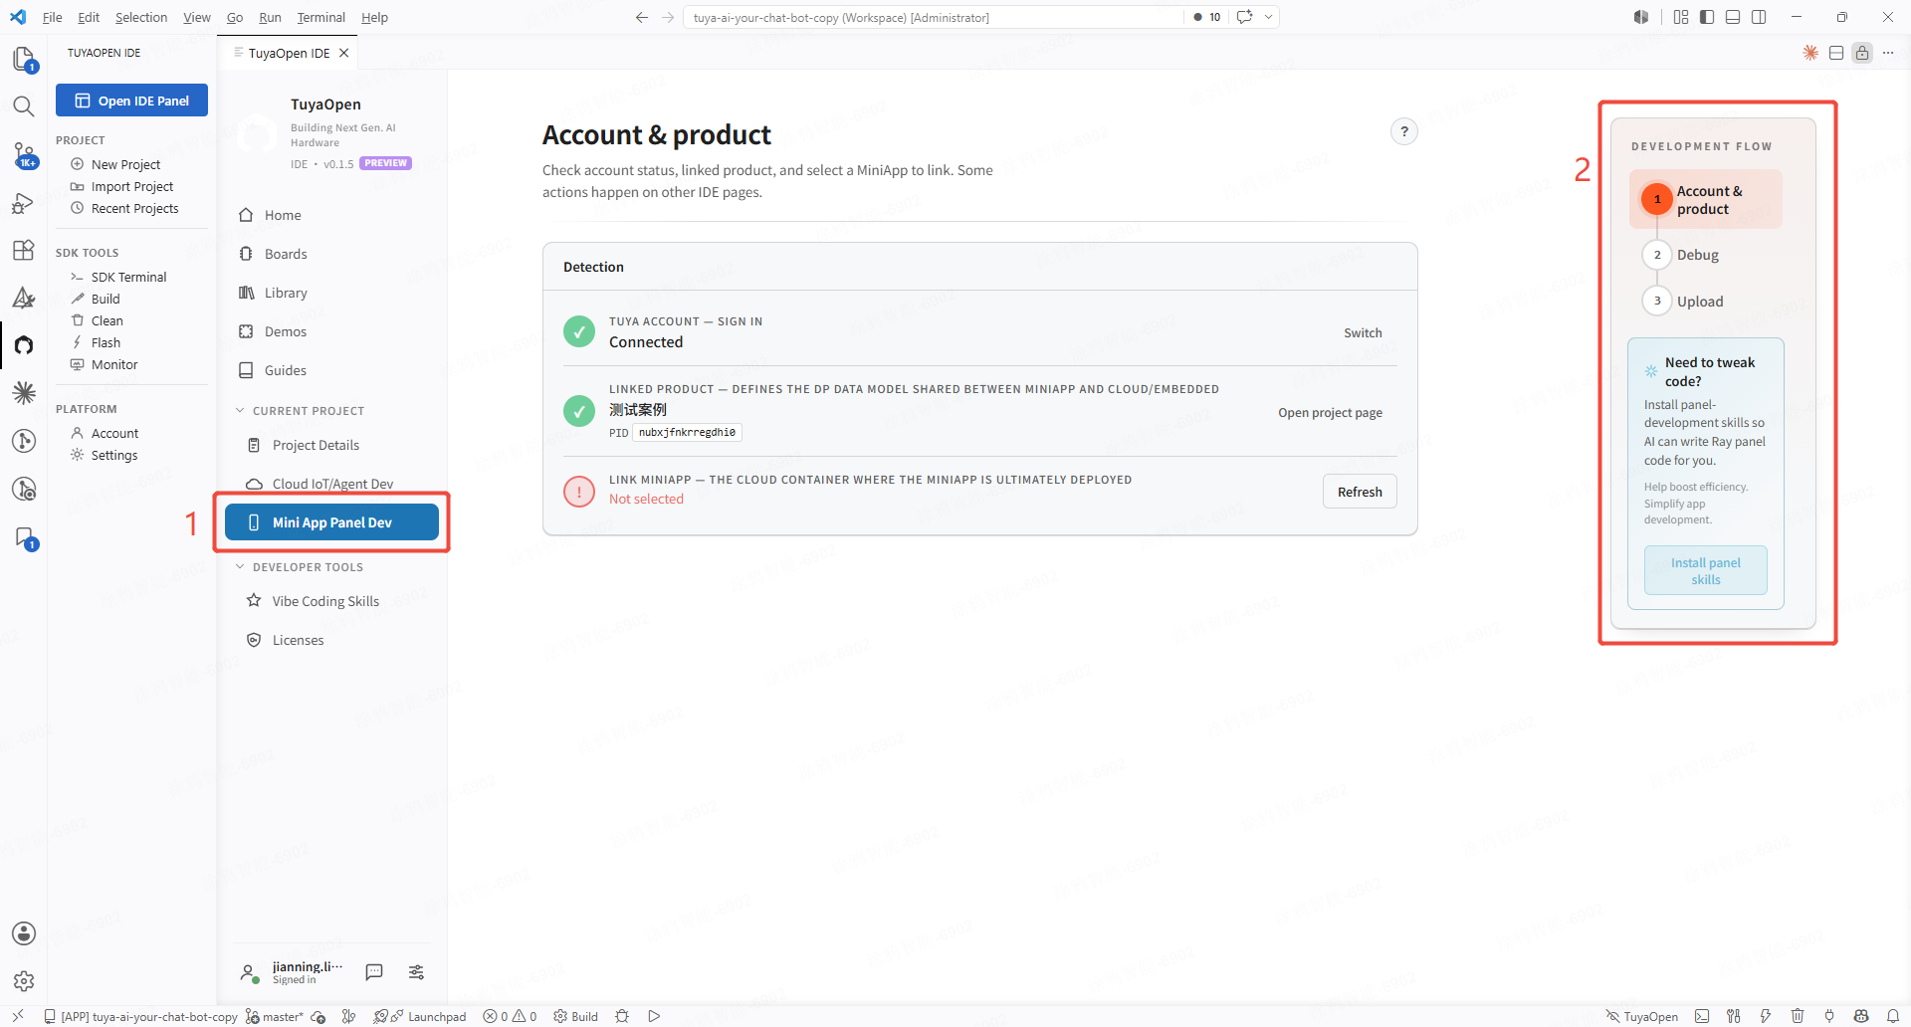Open the File menu
Screen dimensions: 1911x1027
pyautogui.click(x=53, y=17)
